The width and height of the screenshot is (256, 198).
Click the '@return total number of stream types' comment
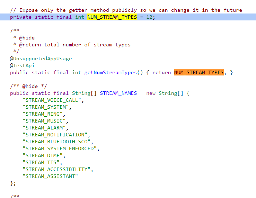click(75, 45)
